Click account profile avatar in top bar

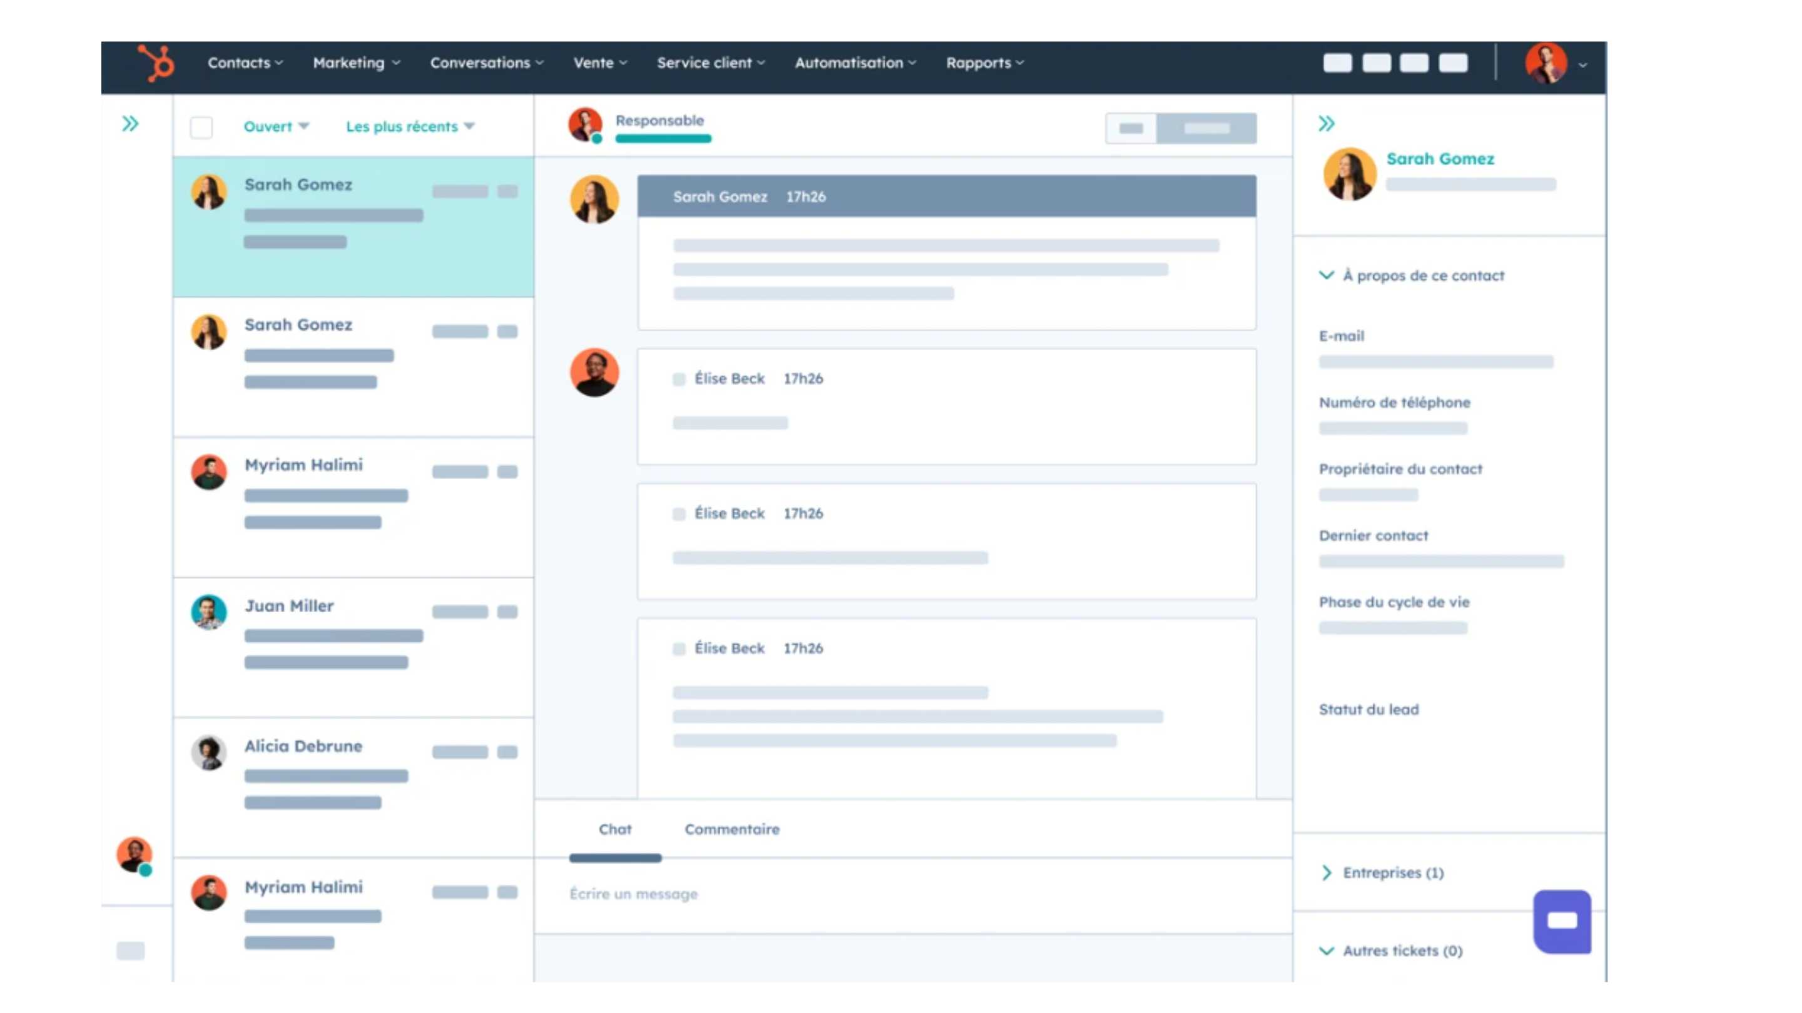(x=1546, y=63)
